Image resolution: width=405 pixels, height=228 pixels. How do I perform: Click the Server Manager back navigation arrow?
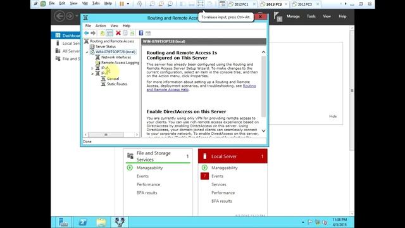(59, 16)
